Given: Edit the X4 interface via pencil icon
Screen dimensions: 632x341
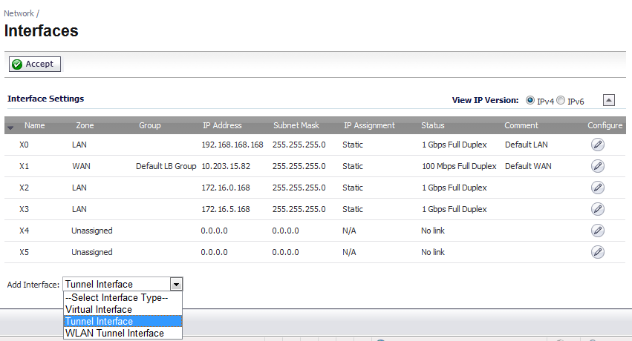Looking at the screenshot, I should (x=597, y=231).
